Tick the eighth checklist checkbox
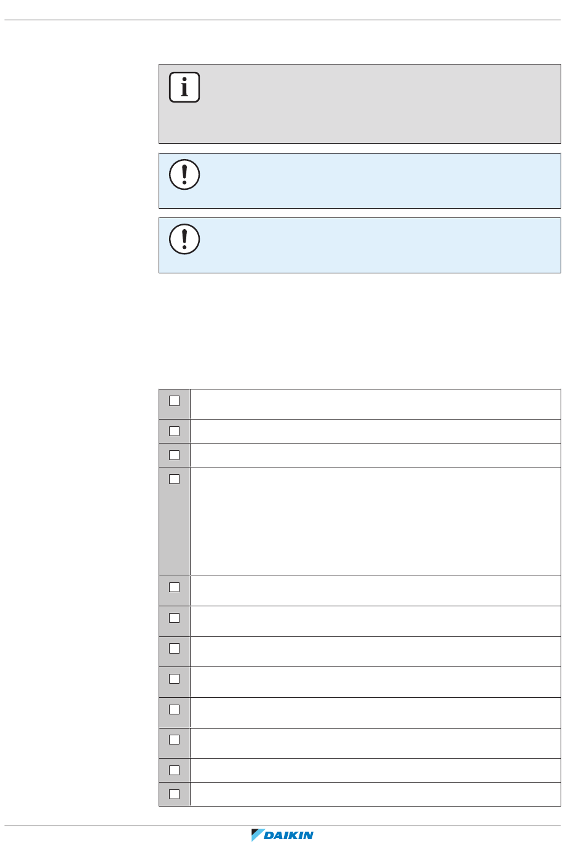 [175, 679]
